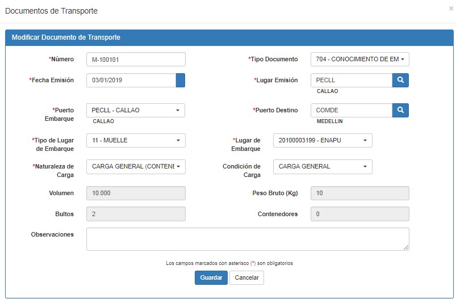456x299 pixels.
Task: Select the Lugar Emisión PECLL text field
Action: tap(352, 80)
